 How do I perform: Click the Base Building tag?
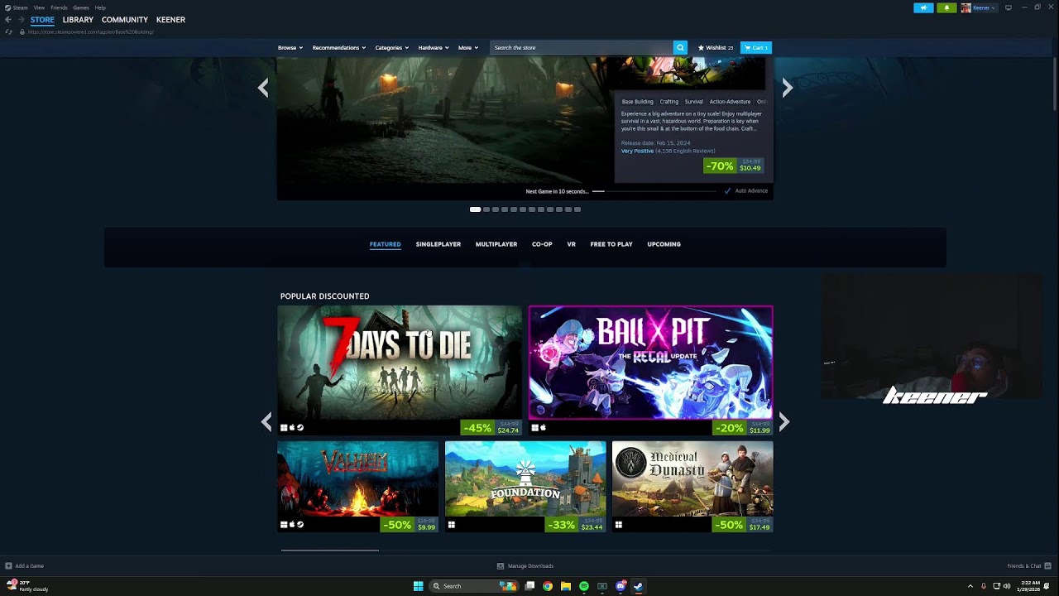[638, 102]
